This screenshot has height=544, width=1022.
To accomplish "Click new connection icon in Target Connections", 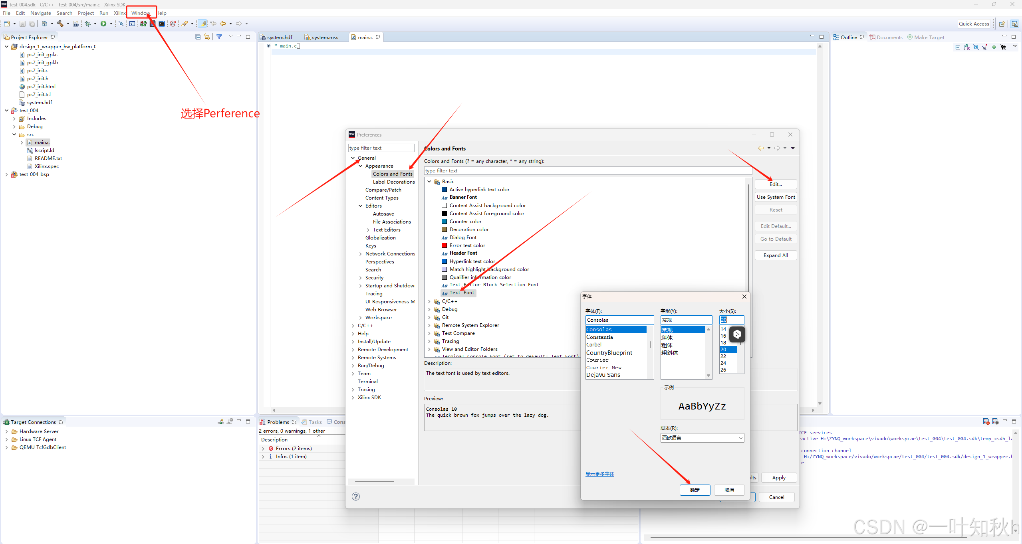I will [x=220, y=421].
